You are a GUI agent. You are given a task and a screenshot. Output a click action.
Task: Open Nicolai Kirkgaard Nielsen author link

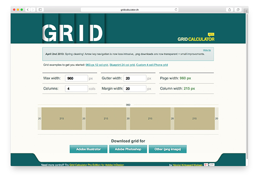tap(187, 165)
